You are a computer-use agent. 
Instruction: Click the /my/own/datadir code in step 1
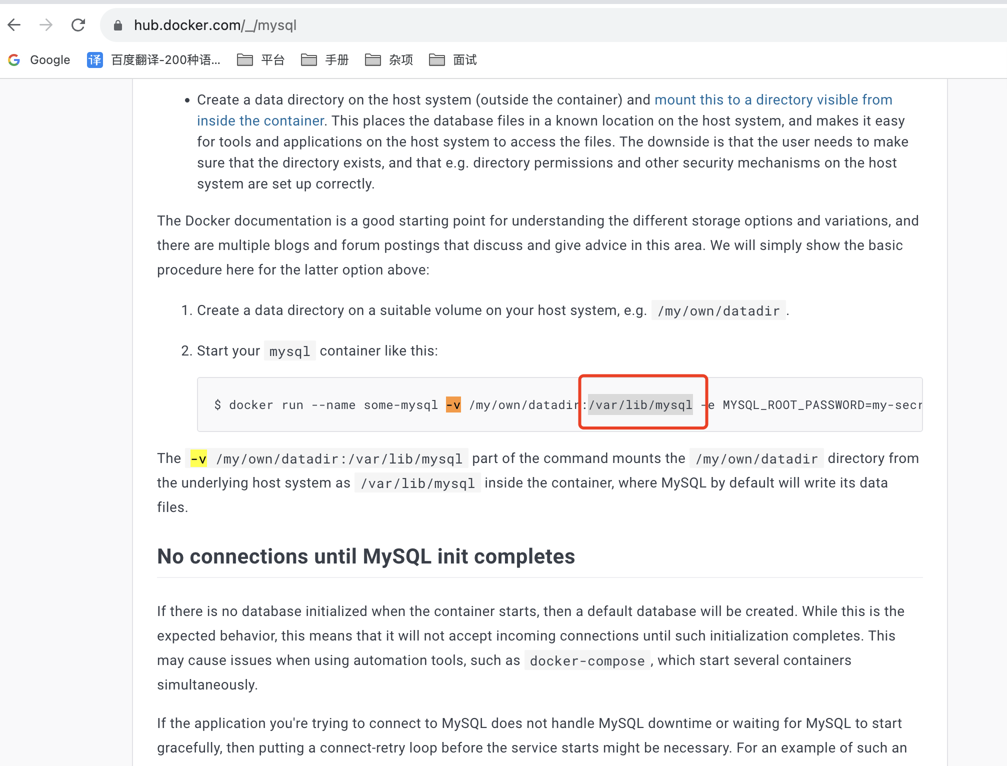pos(718,311)
